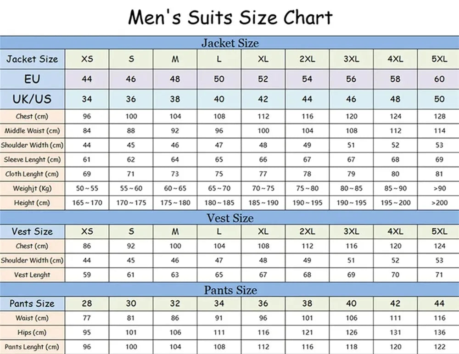Select the blue Jacket Size section banner
Image resolution: width=459 pixels, height=354 pixels.
pyautogui.click(x=230, y=43)
